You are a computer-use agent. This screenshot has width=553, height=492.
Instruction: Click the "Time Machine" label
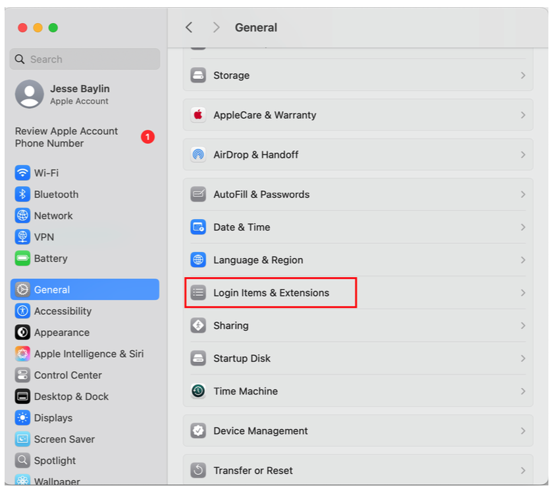tap(246, 391)
